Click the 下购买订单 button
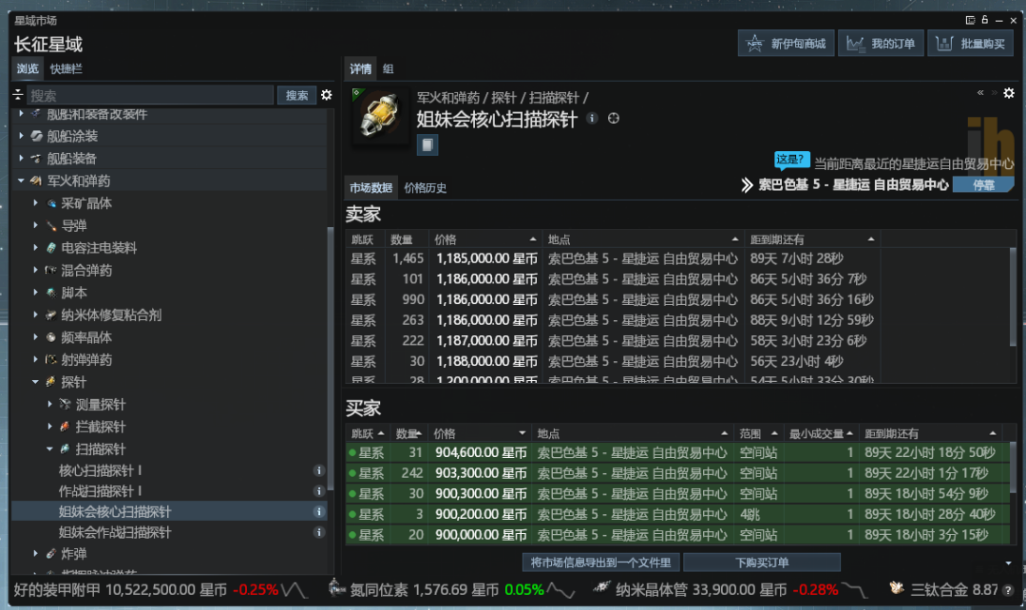Viewport: 1026px width, 610px height. (761, 562)
